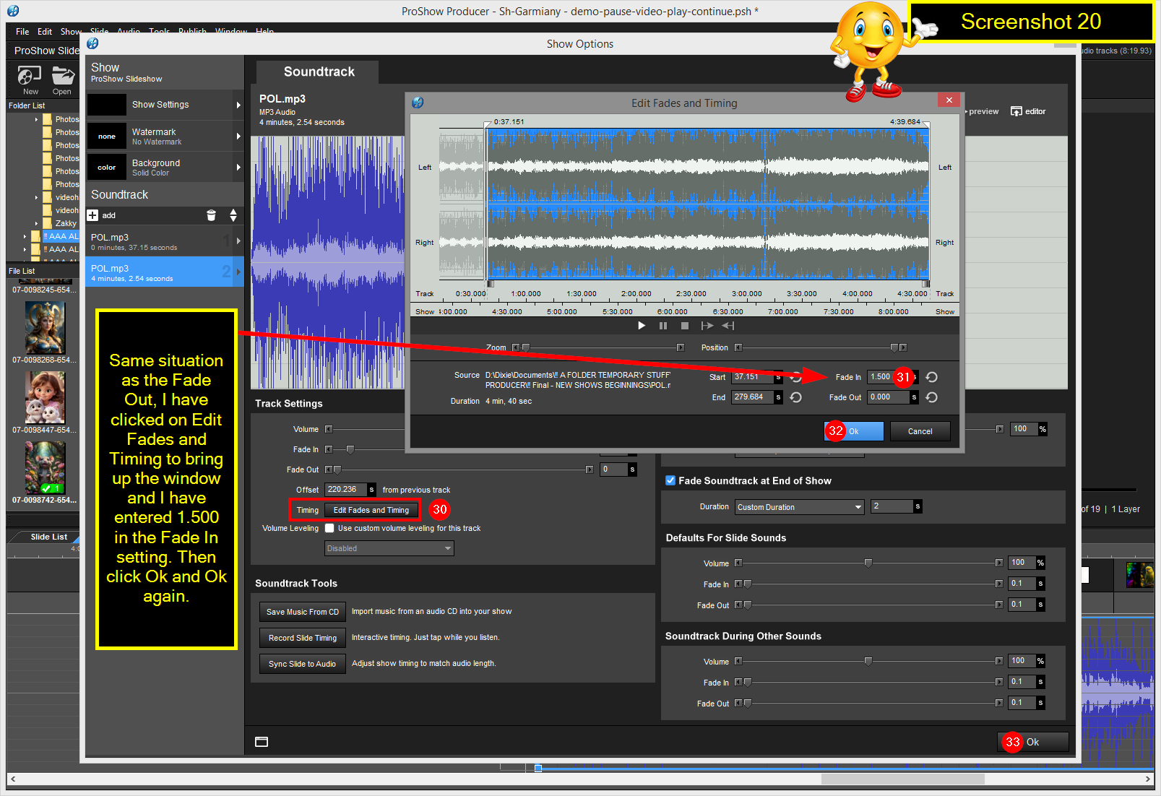Click right arrow of the Zoom slider
Screen dimensions: 1161x796
[681, 347]
